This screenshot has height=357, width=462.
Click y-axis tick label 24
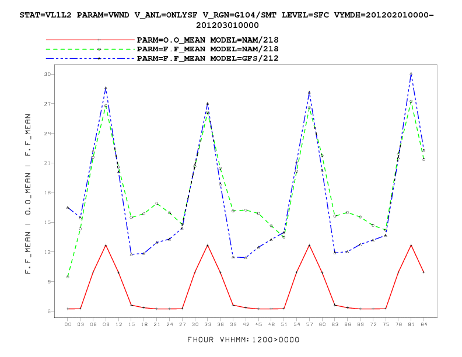[x=47, y=134]
